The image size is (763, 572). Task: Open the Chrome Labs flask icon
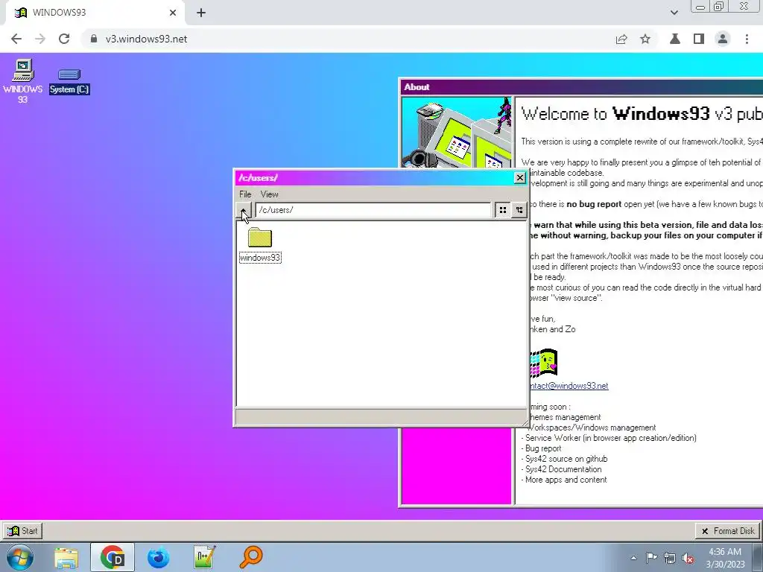pos(675,39)
